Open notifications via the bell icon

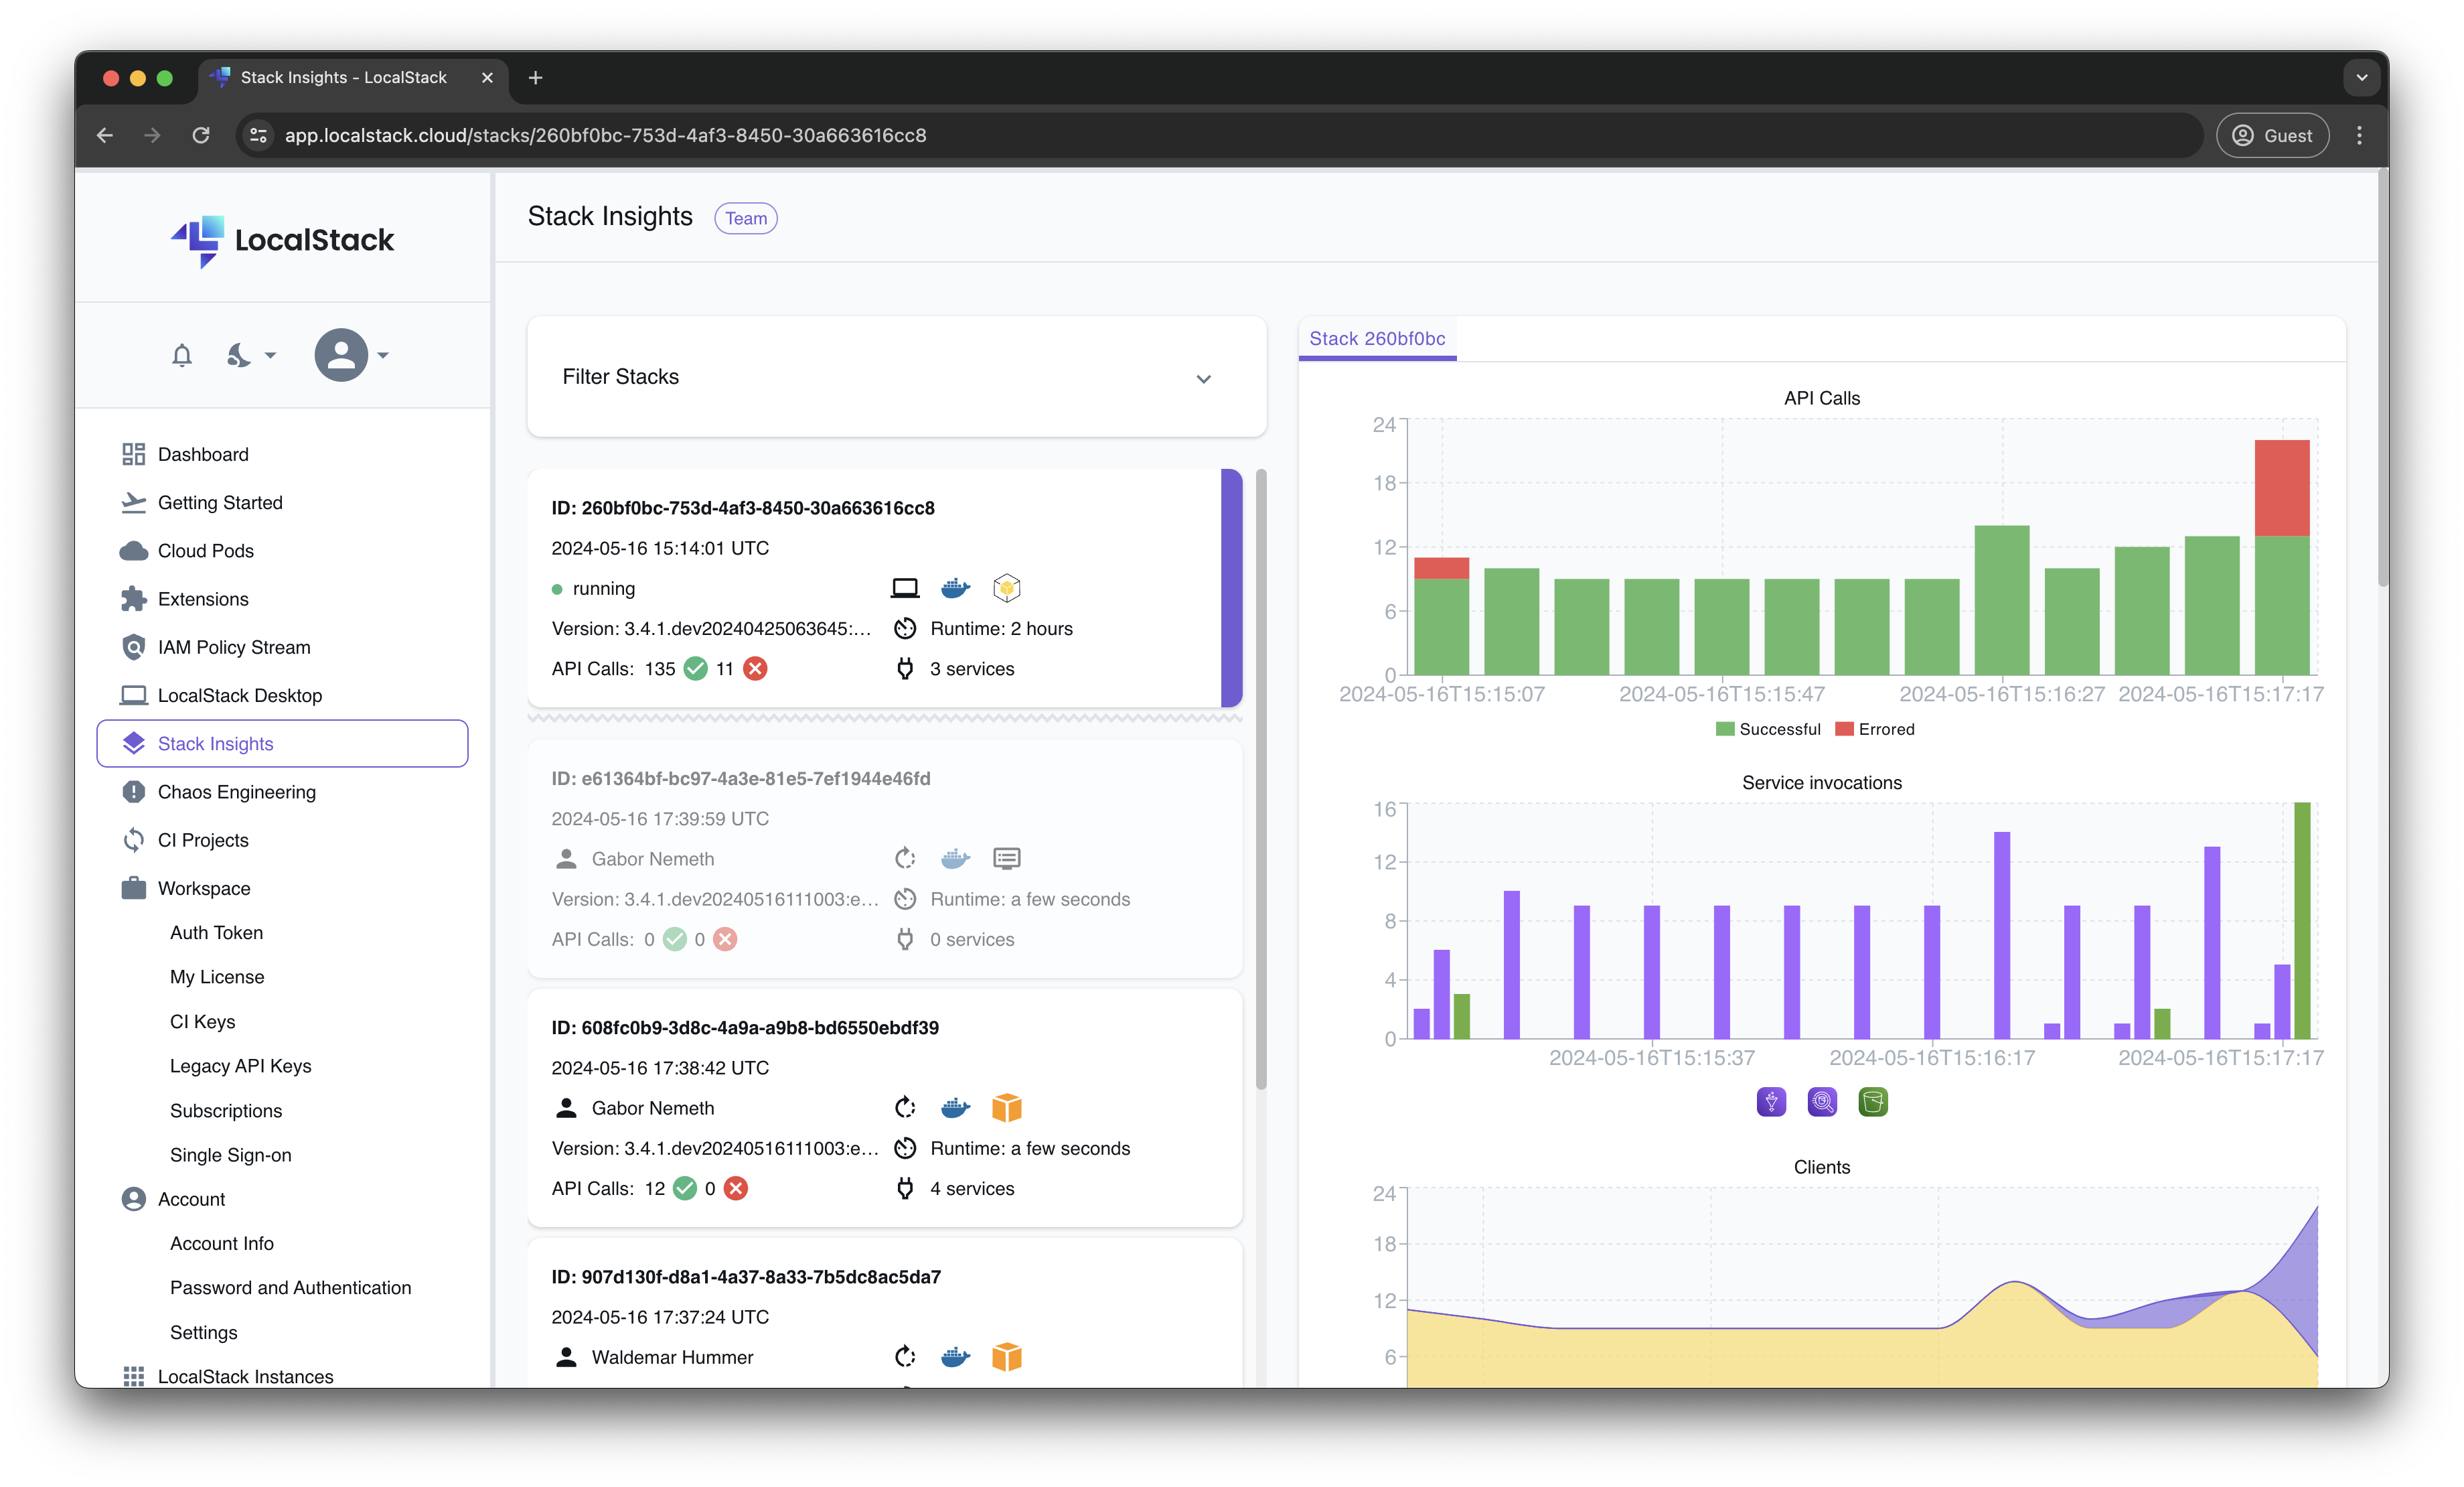(182, 354)
